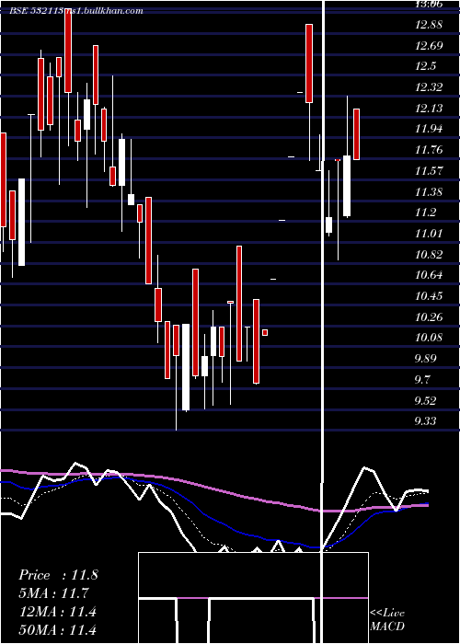Click the 9.7 price axis label
The height and width of the screenshot is (644, 460).
(422, 379)
